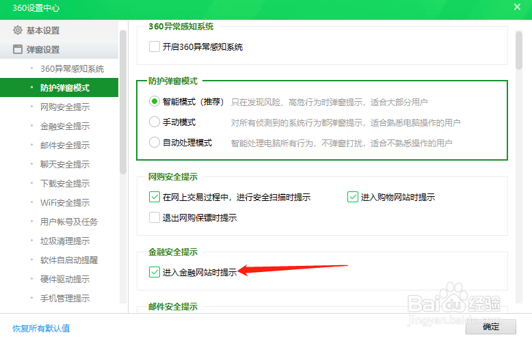The width and height of the screenshot is (532, 339).
Task: Select 智能模式 (推荐) radio button
Action: [155, 101]
